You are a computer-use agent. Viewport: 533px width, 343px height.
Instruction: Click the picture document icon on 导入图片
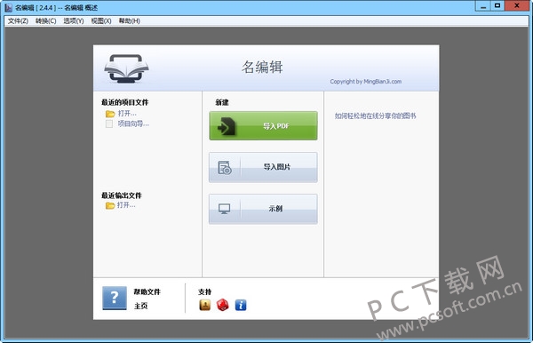click(225, 168)
